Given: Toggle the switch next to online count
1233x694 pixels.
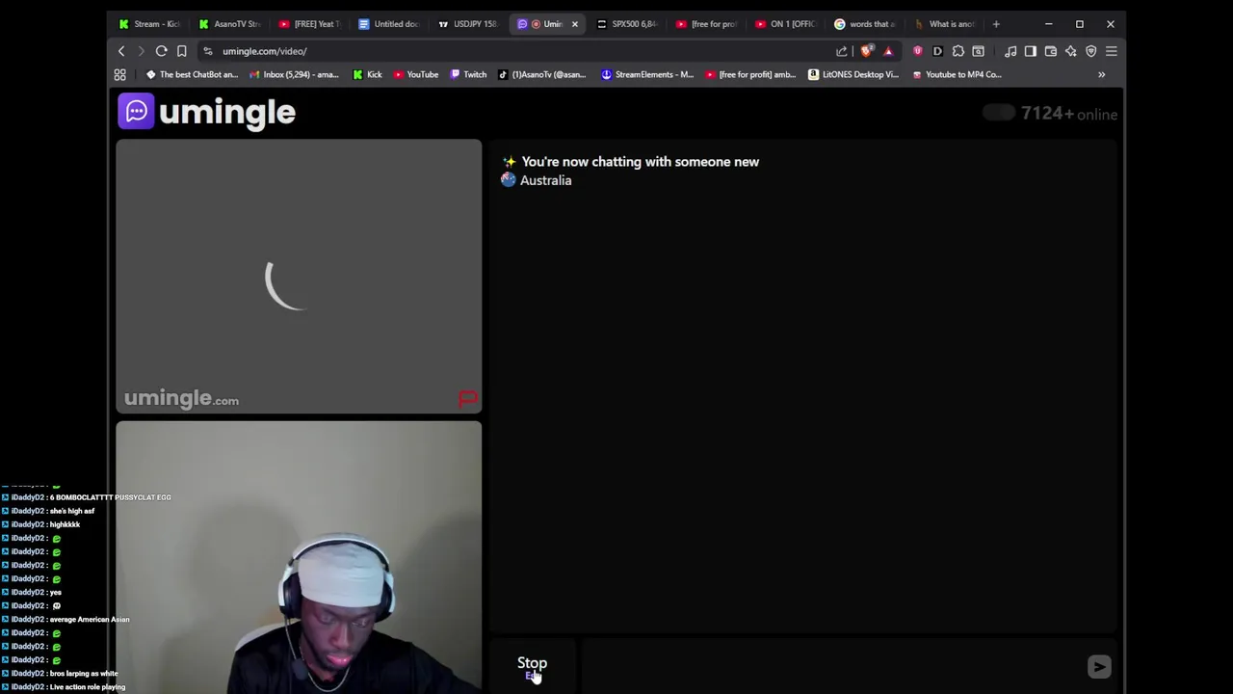Looking at the screenshot, I should click(998, 114).
